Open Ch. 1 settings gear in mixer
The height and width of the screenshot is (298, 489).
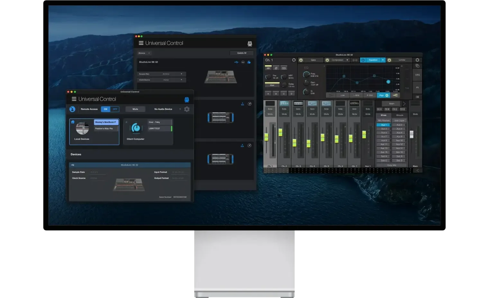(294, 60)
